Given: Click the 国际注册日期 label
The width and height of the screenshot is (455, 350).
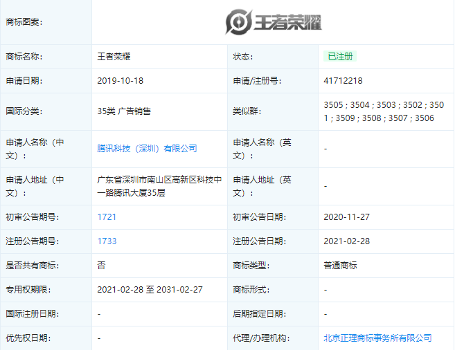Looking at the screenshot, I should coord(33,314).
